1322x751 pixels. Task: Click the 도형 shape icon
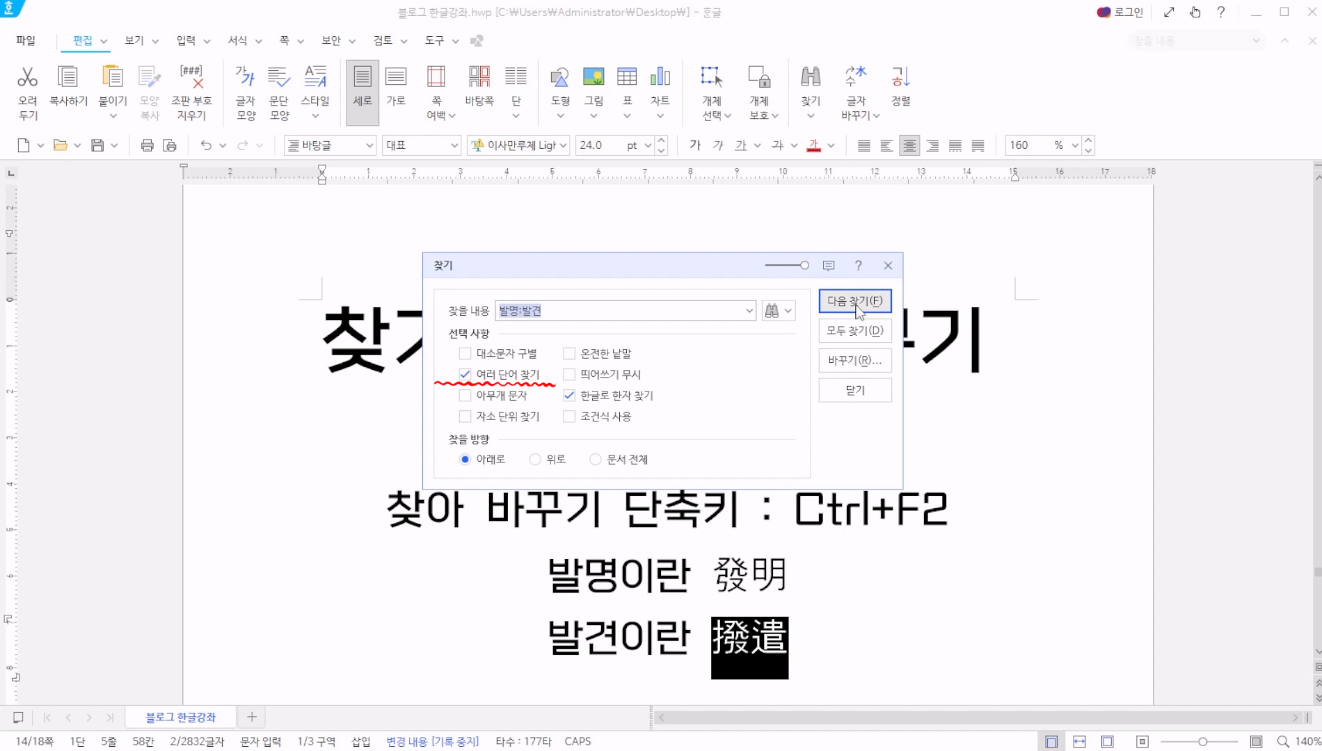pos(560,76)
